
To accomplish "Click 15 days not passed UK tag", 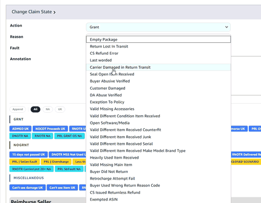I will coord(29,155).
